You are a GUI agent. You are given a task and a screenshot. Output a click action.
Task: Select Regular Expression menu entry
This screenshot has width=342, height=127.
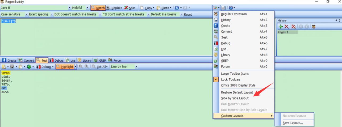click(x=243, y=14)
